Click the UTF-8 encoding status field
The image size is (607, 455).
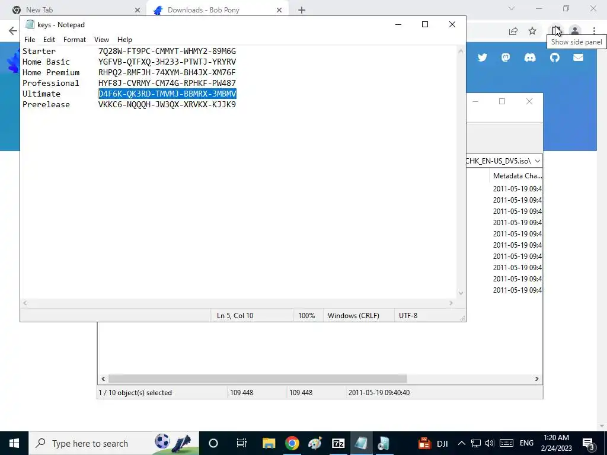(426, 316)
